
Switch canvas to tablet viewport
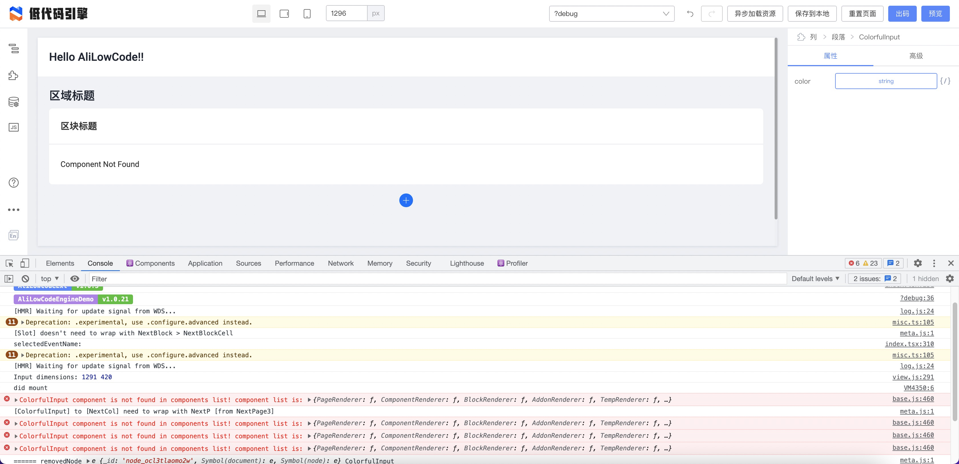click(x=284, y=13)
